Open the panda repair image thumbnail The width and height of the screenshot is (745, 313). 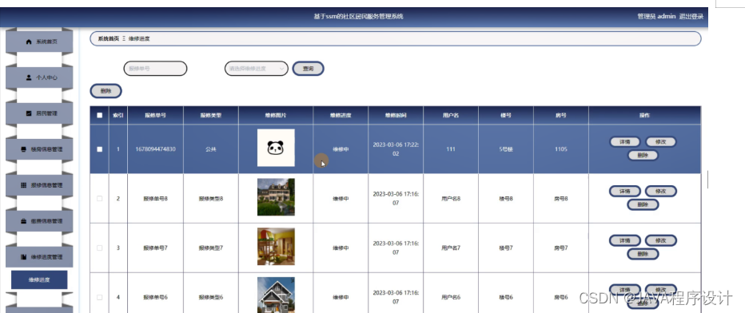pyautogui.click(x=276, y=148)
